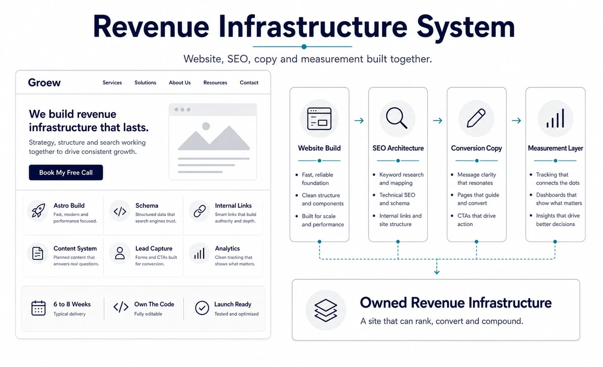This screenshot has width=603, height=367.
Task: Click the 'Dashboards that show what matters' bullet
Action: [559, 199]
